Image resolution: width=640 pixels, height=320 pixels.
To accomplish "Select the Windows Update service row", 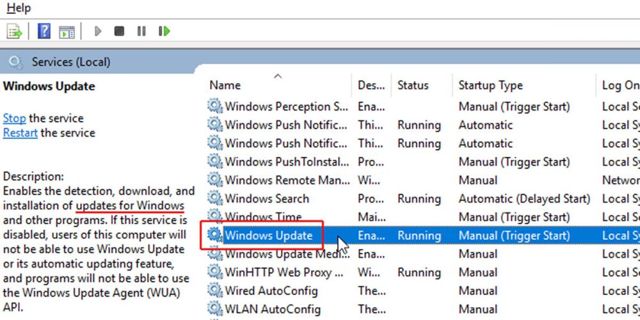I will [268, 236].
